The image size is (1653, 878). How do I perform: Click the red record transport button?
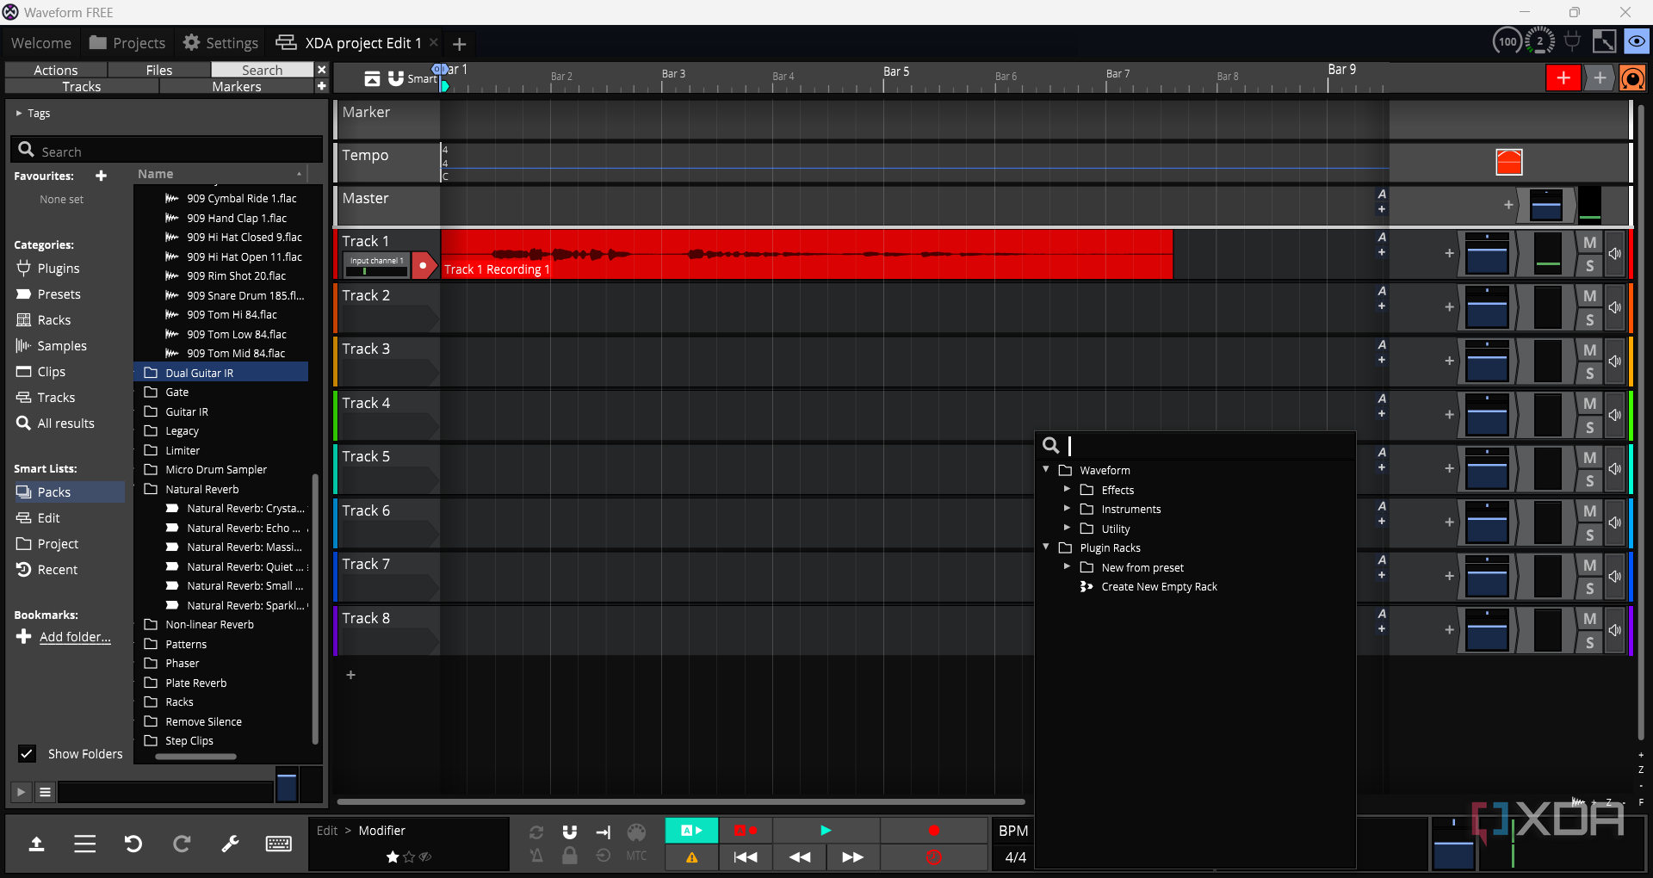(933, 831)
